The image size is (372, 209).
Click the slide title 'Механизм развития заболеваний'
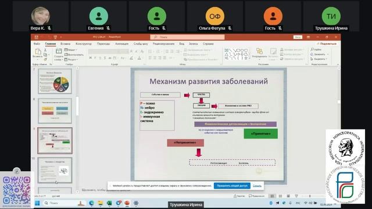209,81
